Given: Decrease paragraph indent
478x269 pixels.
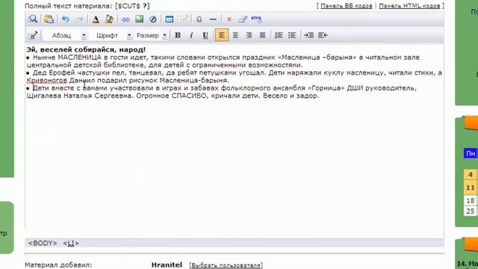Looking at the screenshot, I should click(x=323, y=35).
